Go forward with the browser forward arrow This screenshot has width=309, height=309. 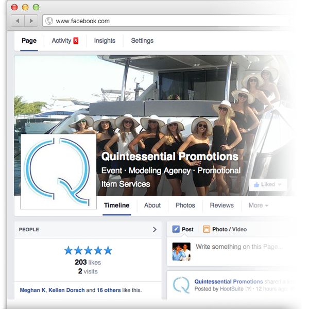pos(31,21)
